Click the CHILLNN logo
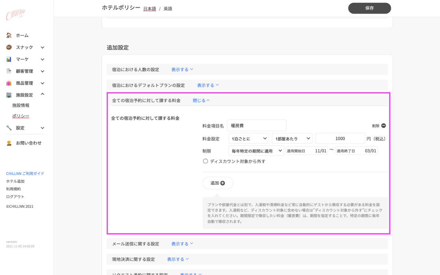The width and height of the screenshot is (440, 275). pos(15,15)
